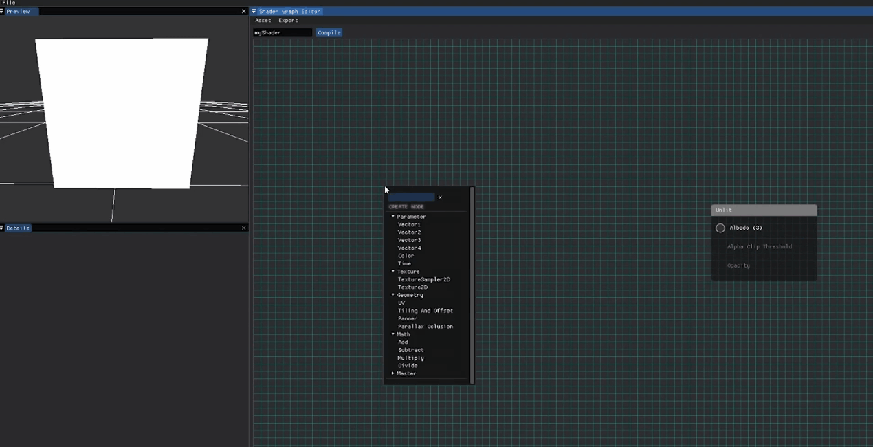Add a Color parameter node
The width and height of the screenshot is (873, 447).
tap(406, 256)
